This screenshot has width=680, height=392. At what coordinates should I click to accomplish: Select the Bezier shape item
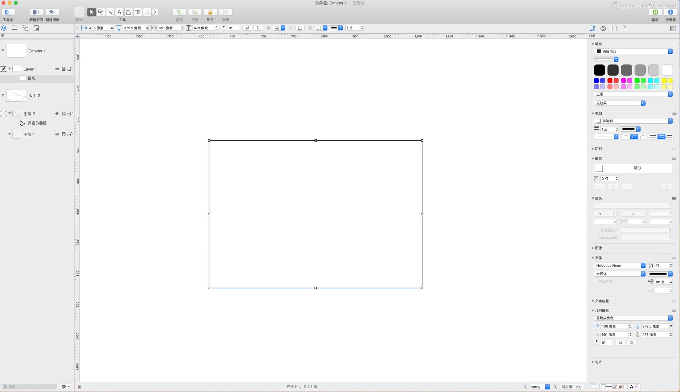coord(37,123)
